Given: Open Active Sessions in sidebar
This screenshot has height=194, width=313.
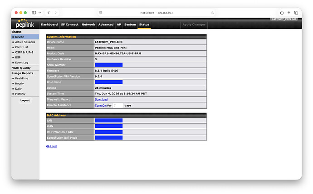Looking at the screenshot, I should tap(25, 42).
